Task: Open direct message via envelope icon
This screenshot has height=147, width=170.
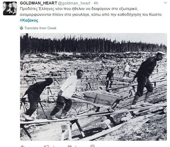Action: (x=92, y=146)
